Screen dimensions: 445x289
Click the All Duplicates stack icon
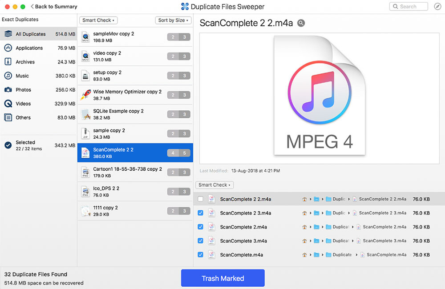[8, 34]
